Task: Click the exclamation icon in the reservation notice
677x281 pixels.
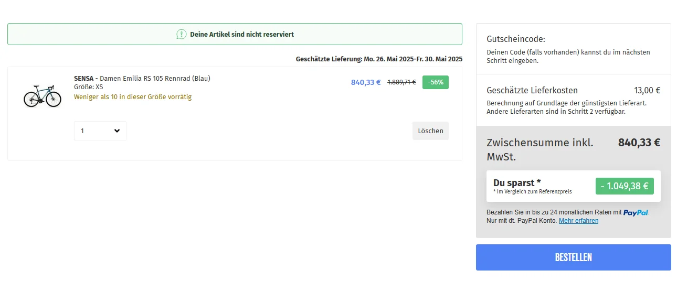Action: click(181, 34)
